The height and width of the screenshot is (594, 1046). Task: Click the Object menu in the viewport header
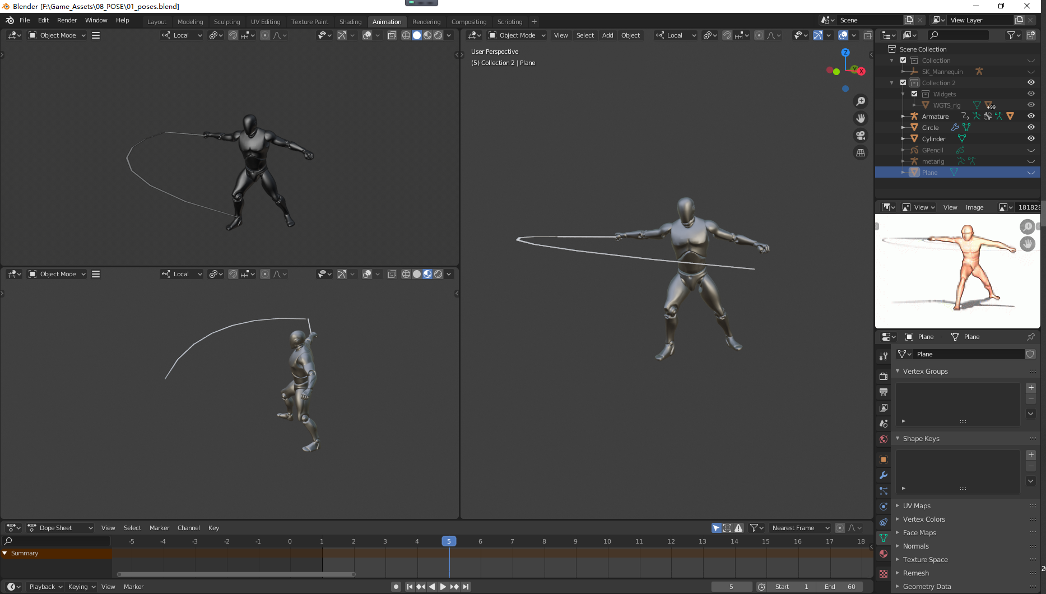tap(630, 35)
